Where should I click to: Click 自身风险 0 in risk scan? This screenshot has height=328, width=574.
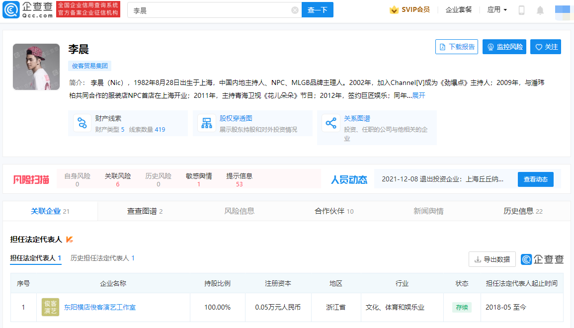[77, 180]
